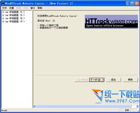
Task: Minimize the WinHTTrack window
Action: click(x=128, y=4)
